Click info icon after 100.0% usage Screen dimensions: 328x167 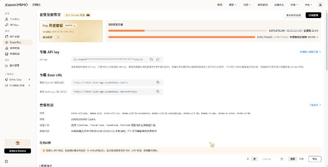[317, 37]
